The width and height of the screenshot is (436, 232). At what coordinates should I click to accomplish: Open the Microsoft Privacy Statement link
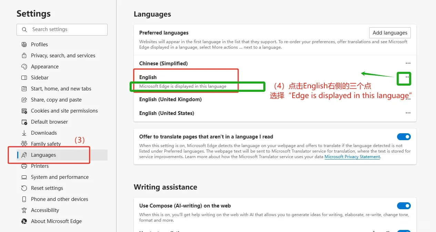352,156
